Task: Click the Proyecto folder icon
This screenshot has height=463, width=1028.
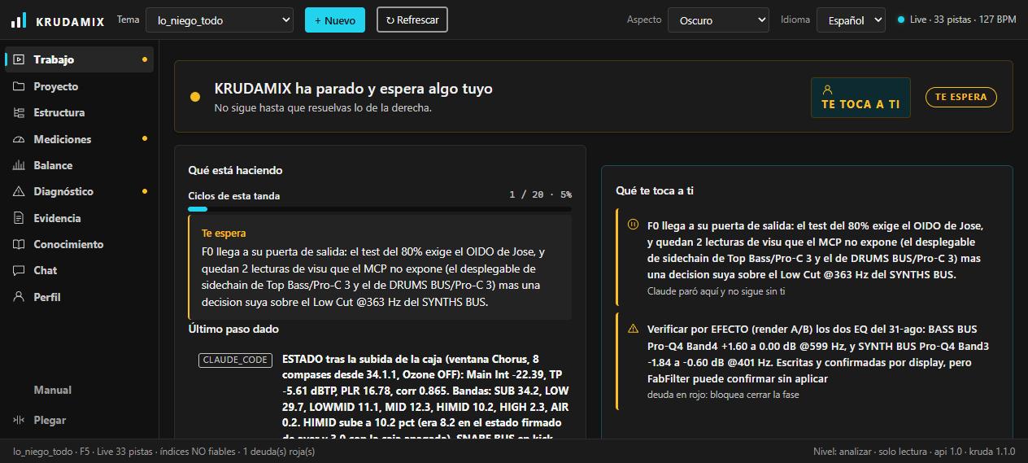Action: click(19, 86)
